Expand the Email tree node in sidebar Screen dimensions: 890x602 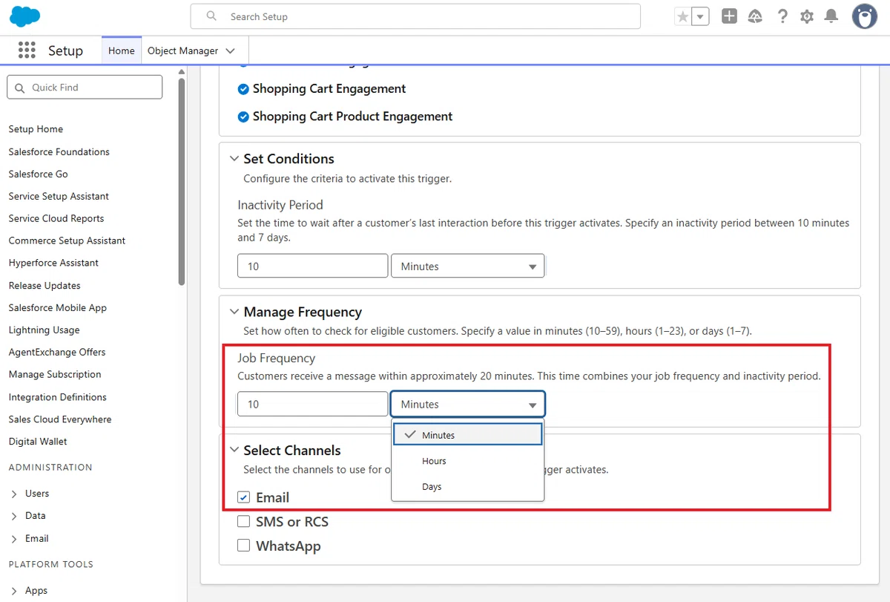click(14, 539)
